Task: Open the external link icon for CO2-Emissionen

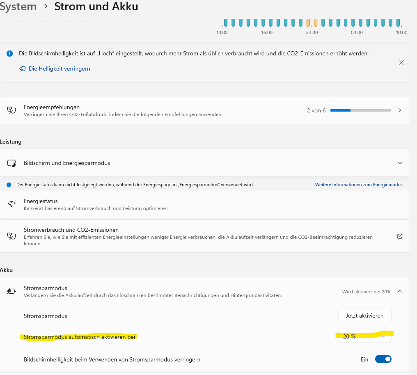Action: (400, 236)
